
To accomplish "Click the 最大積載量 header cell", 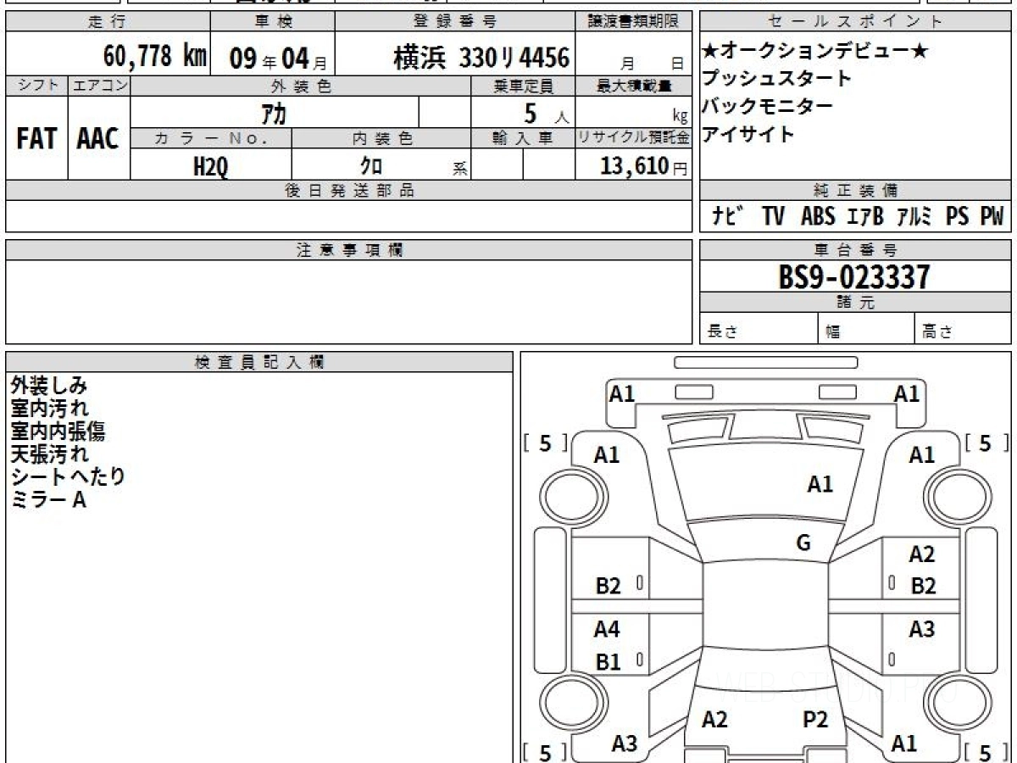I will click(634, 86).
